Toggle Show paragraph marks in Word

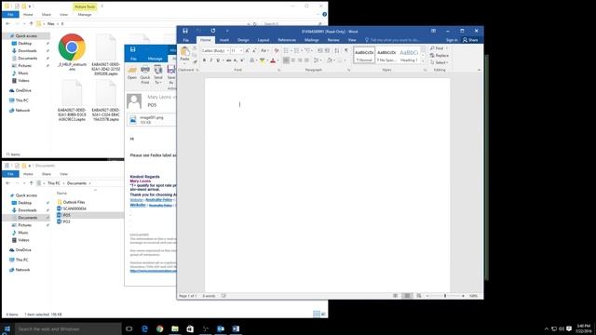[346, 50]
